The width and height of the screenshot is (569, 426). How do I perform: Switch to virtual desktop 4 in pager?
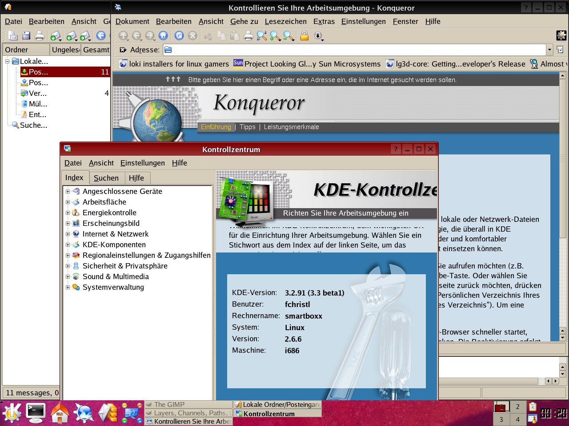(517, 419)
